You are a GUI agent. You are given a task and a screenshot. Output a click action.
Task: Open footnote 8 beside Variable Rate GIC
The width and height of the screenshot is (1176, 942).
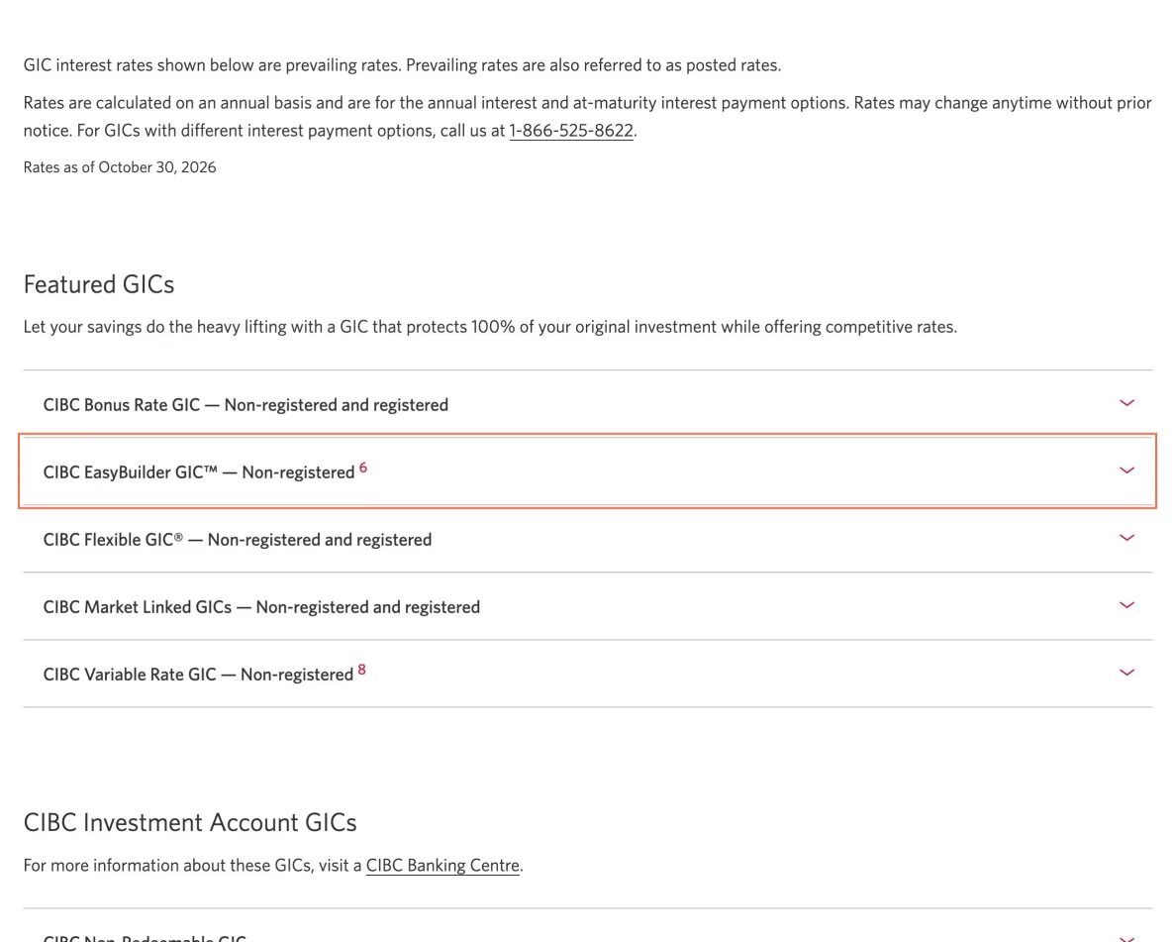pyautogui.click(x=362, y=670)
